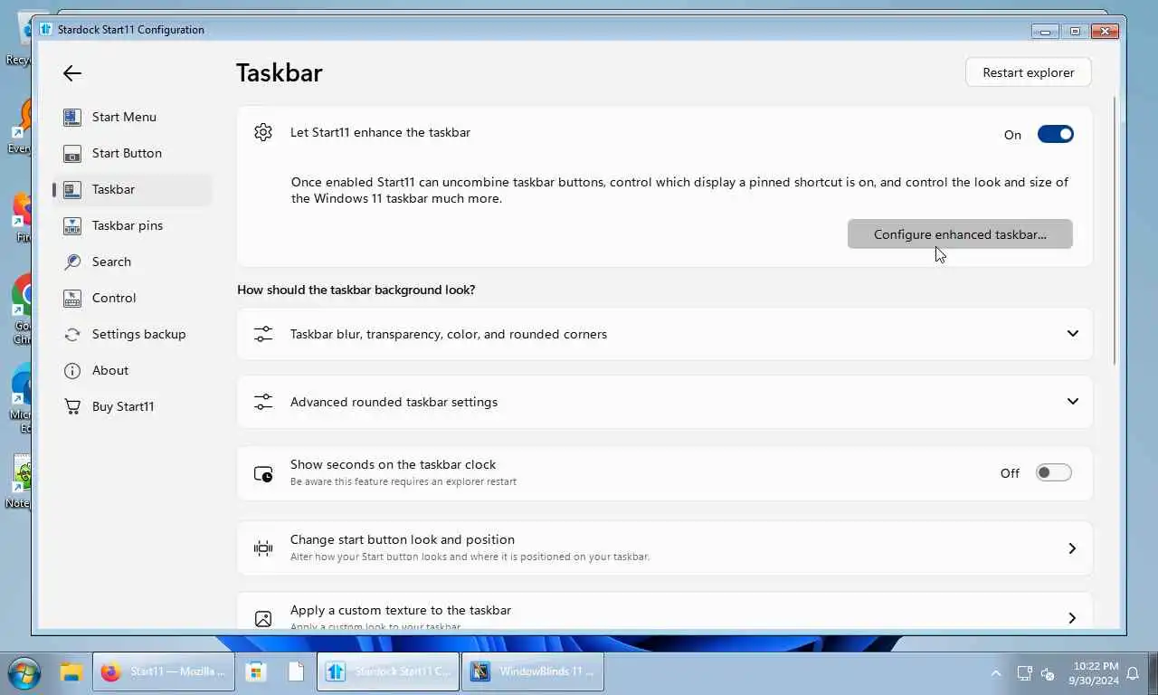Select the Taskbar section in sidebar

[x=132, y=189]
